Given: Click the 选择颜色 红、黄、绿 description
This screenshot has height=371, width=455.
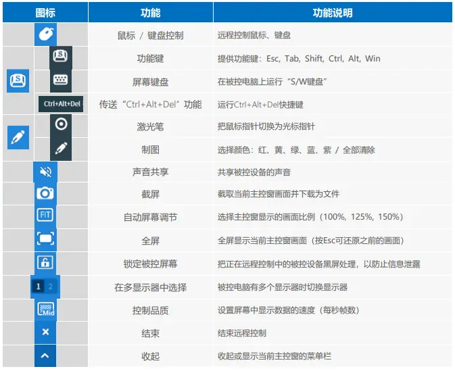Looking at the screenshot, I should point(296,150).
